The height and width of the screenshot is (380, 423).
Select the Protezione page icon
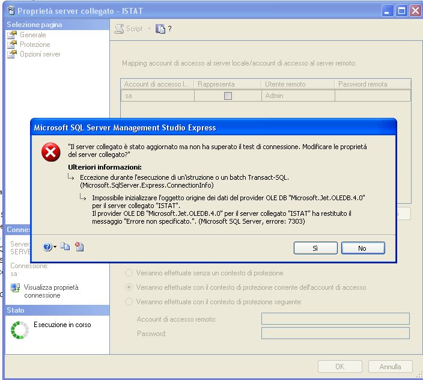point(12,44)
